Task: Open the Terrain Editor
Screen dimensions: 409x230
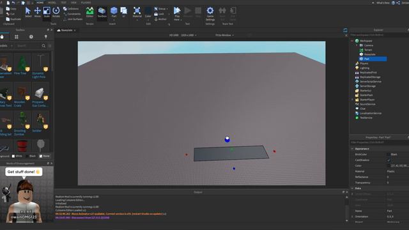Action: (89, 12)
